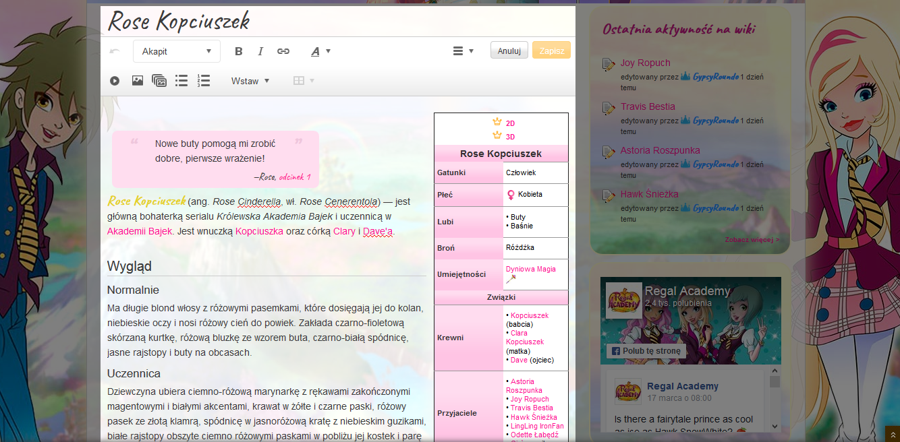Click the back-to-top arrow in the page corner
The image size is (900, 442).
coord(892,435)
